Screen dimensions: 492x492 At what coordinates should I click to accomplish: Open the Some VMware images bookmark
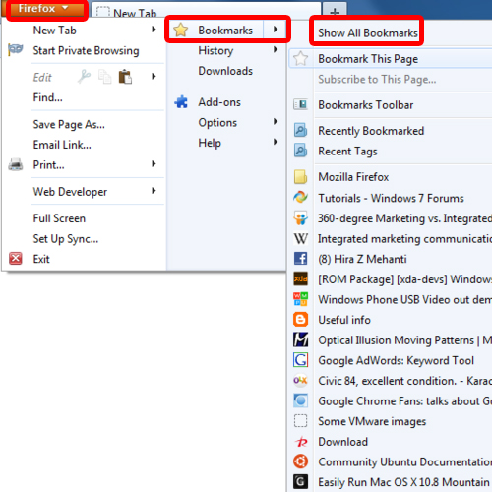(372, 421)
